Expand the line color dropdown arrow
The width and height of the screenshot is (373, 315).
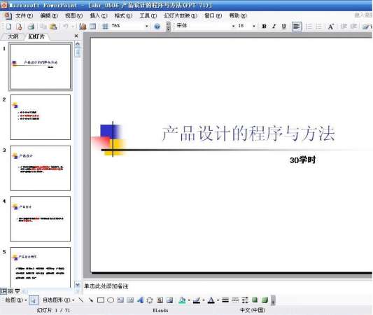click(204, 300)
